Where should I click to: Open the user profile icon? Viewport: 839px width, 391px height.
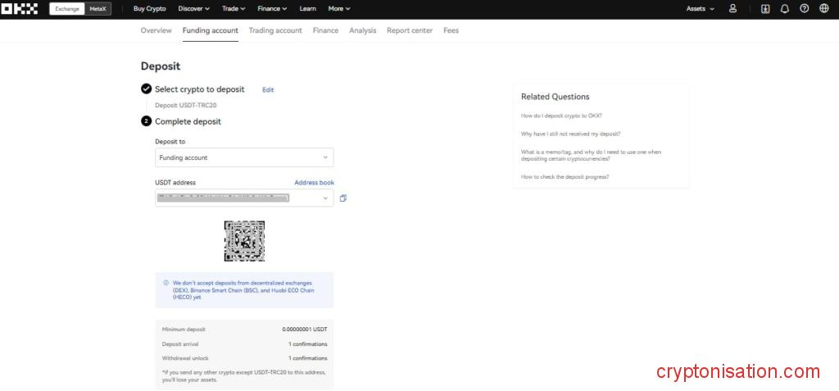pos(732,8)
